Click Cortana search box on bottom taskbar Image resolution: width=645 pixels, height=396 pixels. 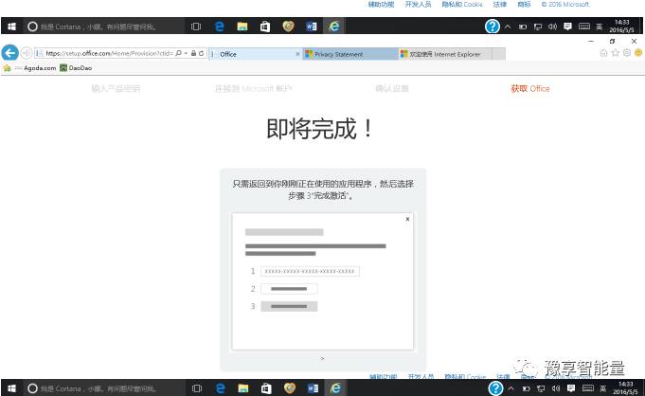click(103, 388)
